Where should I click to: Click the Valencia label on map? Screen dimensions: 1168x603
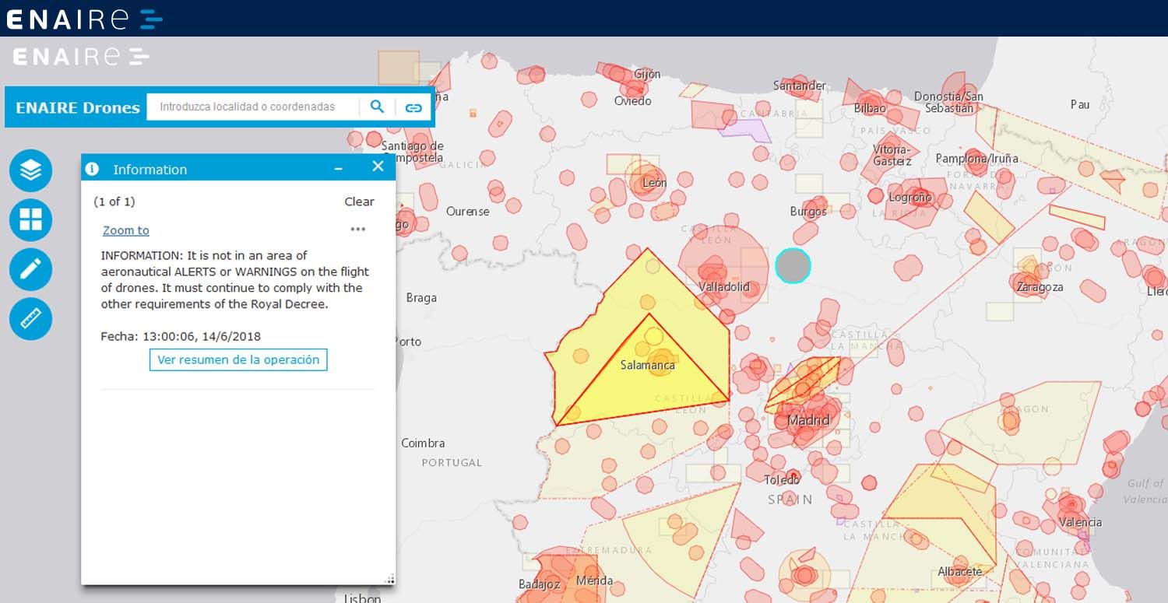[1080, 523]
